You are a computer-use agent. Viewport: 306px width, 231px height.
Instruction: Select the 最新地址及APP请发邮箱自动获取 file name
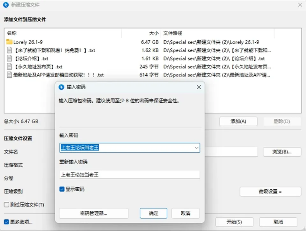(x=58, y=75)
